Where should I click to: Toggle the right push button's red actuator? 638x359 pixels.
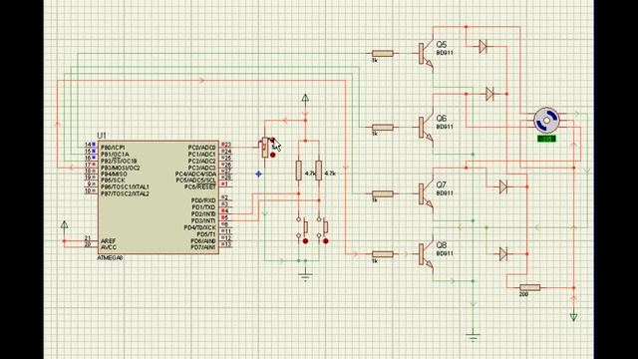coord(326,241)
